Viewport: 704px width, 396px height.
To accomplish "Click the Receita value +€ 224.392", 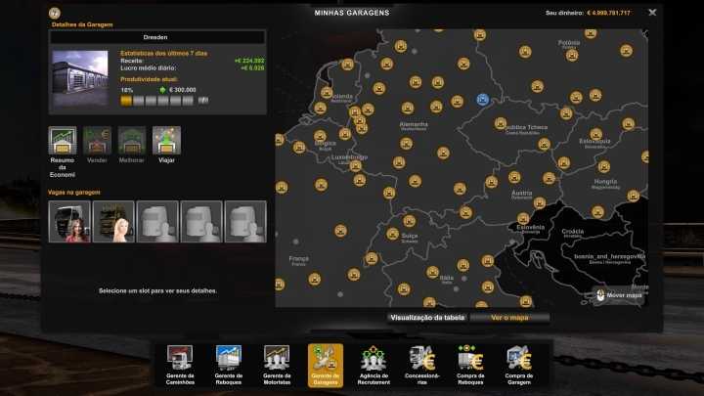I will [x=249, y=61].
